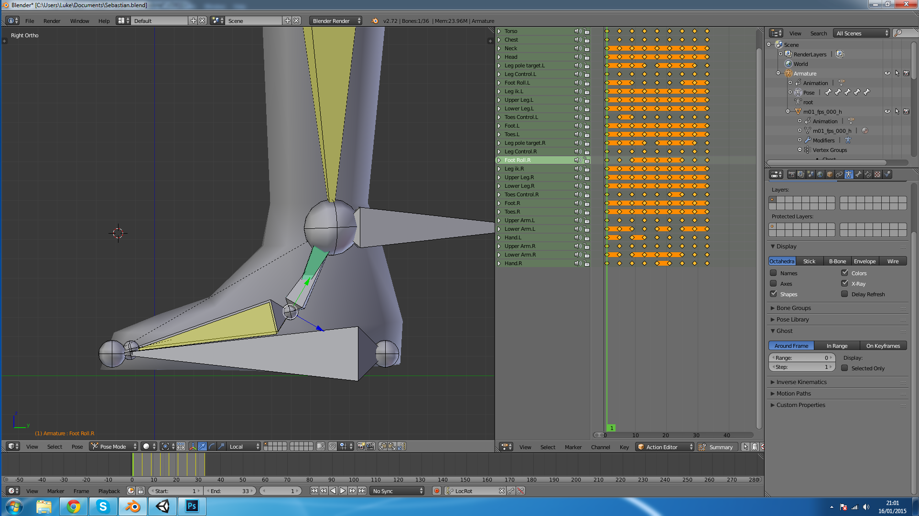Turn off the X-Ray checkbox
This screenshot has height=516, width=919.
click(844, 283)
